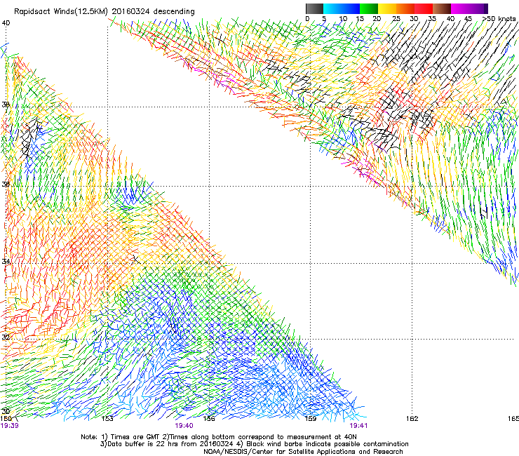The height and width of the screenshot is (456, 519).
Task: Click the 'Times are GMT' note line
Action: (218, 437)
